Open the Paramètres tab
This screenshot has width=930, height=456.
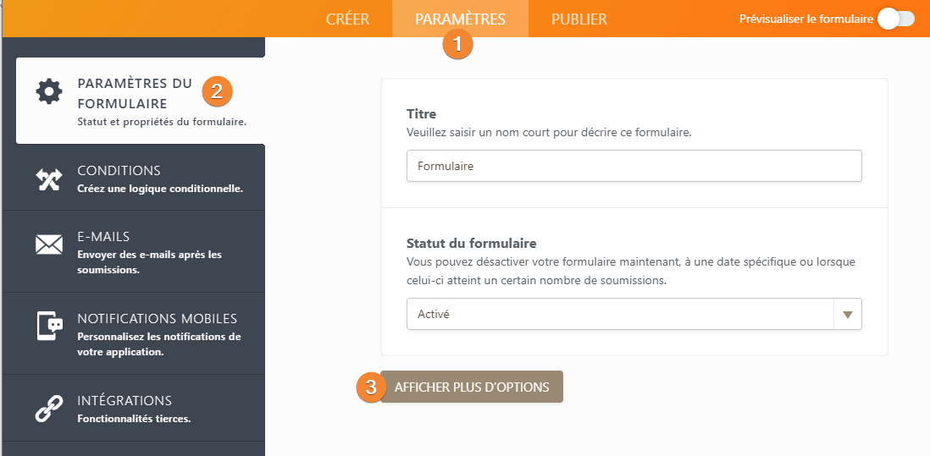460,19
